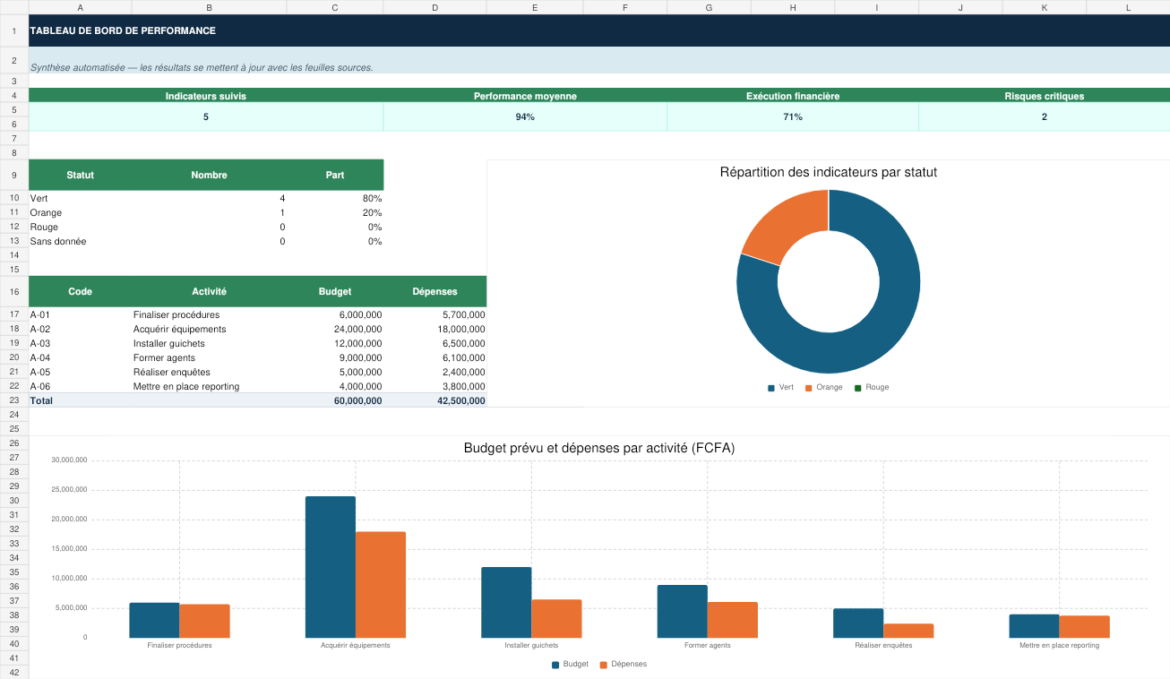Select column A header

click(x=81, y=7)
